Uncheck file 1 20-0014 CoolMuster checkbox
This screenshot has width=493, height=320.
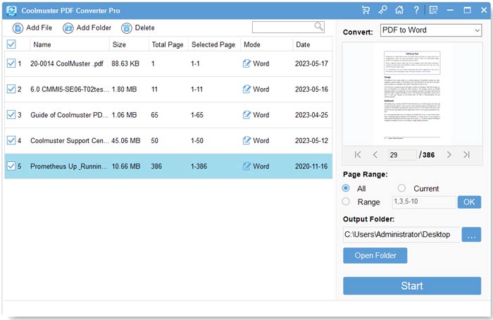point(11,63)
